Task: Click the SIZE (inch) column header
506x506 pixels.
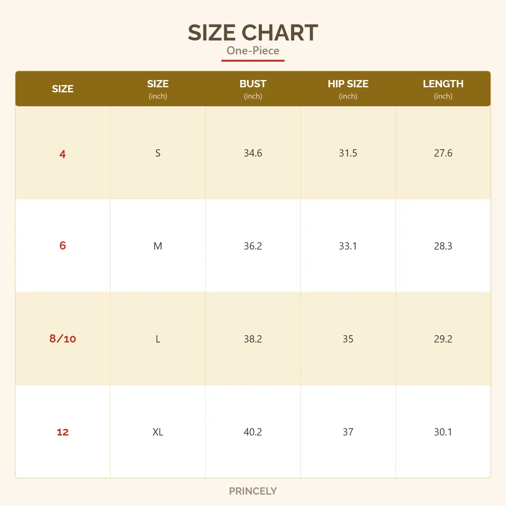Action: pyautogui.click(x=158, y=89)
